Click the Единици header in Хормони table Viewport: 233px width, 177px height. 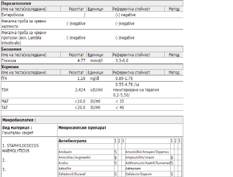95,73
